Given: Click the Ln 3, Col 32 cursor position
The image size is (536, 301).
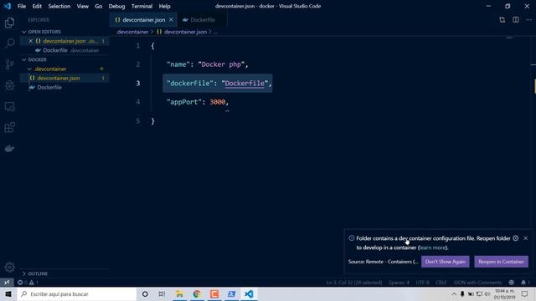Looking at the screenshot, I should 354,283.
